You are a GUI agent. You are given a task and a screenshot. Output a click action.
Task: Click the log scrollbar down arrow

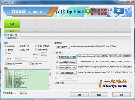point(50,86)
